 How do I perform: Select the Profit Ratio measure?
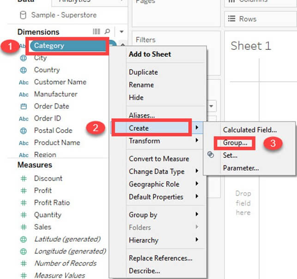pos(52,203)
